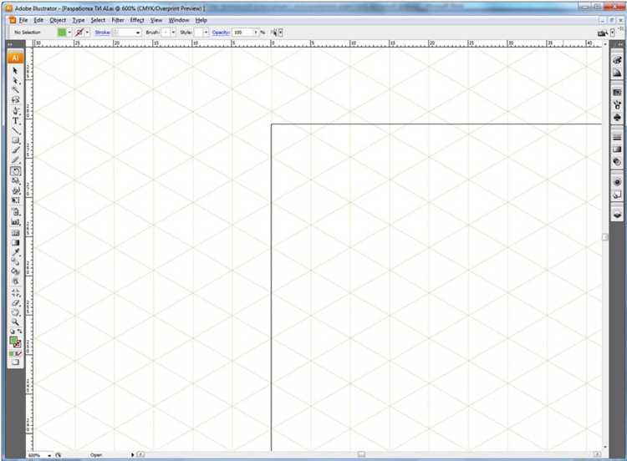
Task: Open the Select menu
Action: 98,20
